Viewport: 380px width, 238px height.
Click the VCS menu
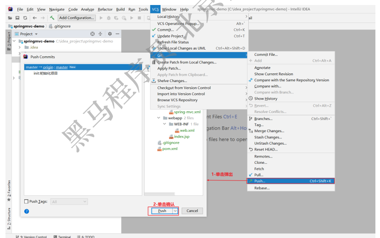pos(156,10)
